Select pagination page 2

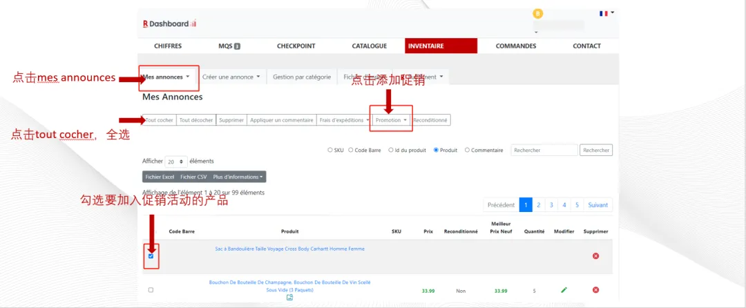pos(539,205)
